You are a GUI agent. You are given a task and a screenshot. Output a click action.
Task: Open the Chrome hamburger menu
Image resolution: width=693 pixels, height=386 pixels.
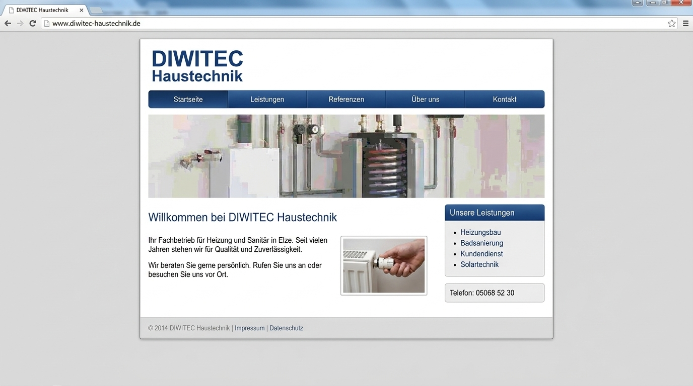[x=685, y=24]
